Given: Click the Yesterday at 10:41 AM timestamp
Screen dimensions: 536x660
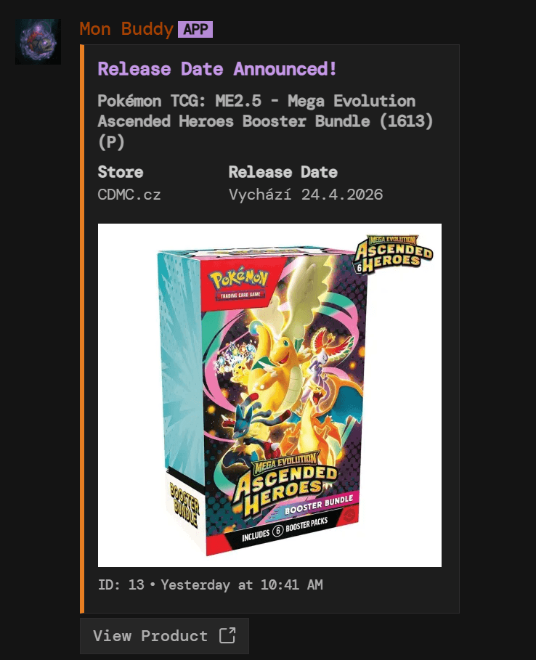Looking at the screenshot, I should (242, 584).
